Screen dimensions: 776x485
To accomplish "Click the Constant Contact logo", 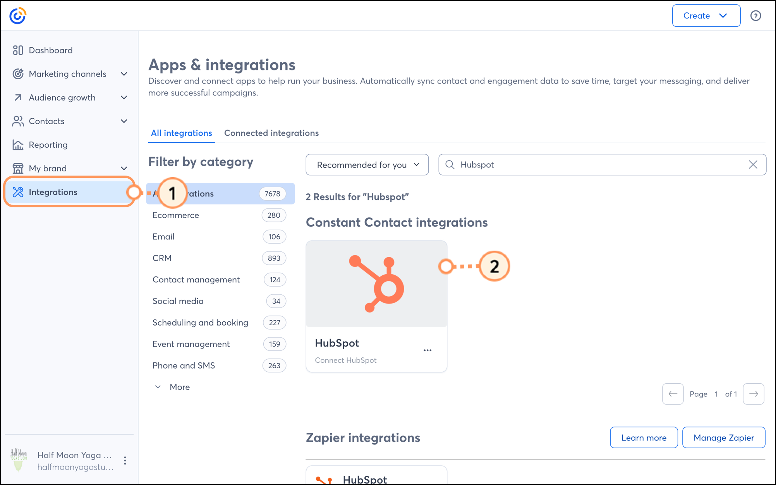I will point(18,16).
